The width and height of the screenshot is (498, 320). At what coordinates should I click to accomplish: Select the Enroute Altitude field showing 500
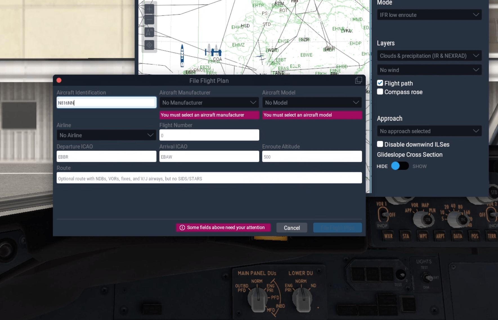(x=312, y=156)
